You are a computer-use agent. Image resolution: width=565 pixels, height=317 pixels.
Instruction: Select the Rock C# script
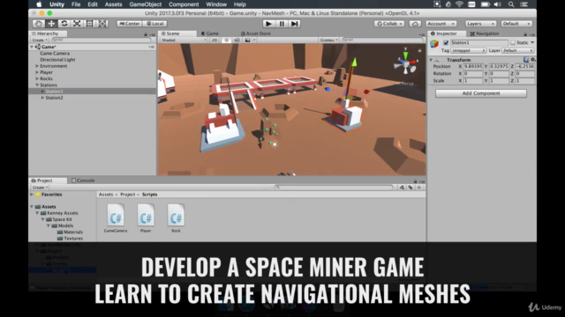click(176, 218)
